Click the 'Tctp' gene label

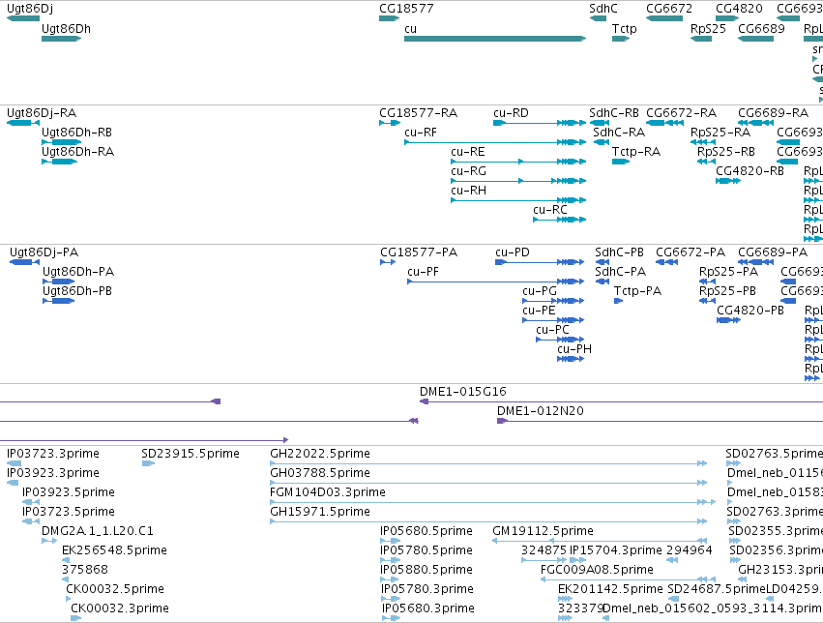[x=624, y=29]
